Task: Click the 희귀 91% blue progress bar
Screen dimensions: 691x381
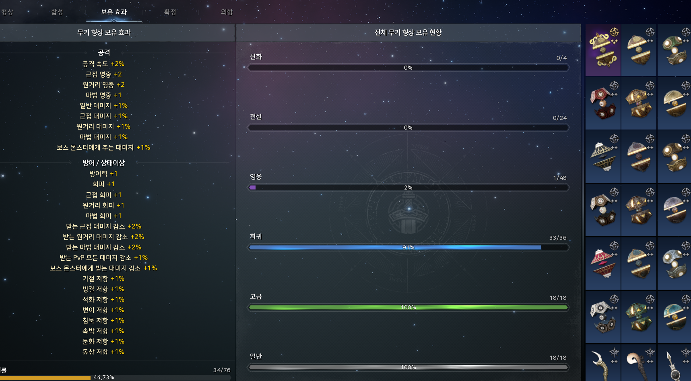Action: click(408, 247)
